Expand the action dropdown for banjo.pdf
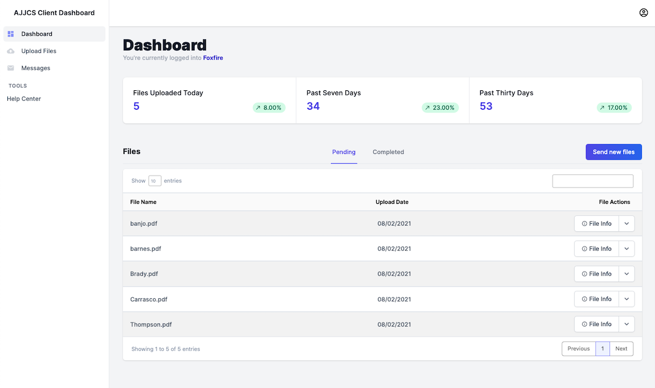The width and height of the screenshot is (655, 388). coord(626,223)
